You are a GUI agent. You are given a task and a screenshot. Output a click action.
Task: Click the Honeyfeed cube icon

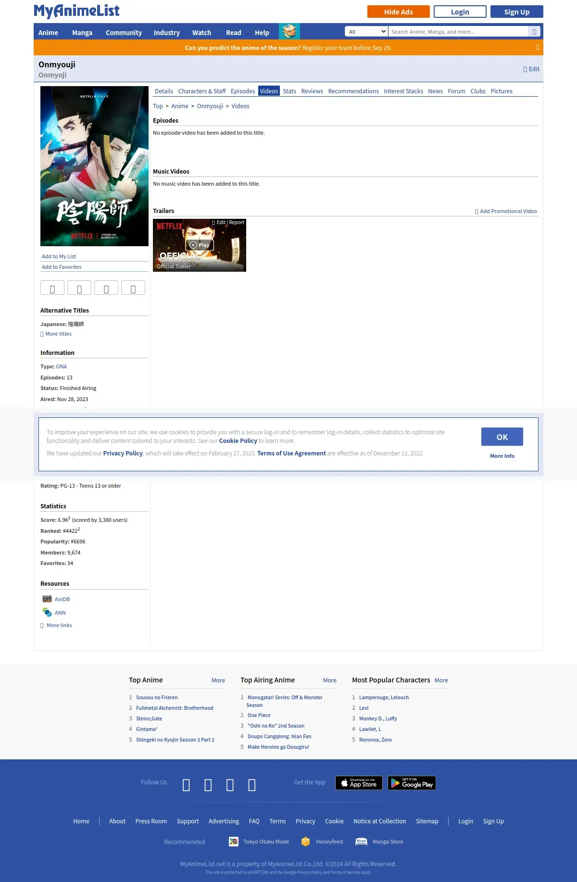pos(305,842)
